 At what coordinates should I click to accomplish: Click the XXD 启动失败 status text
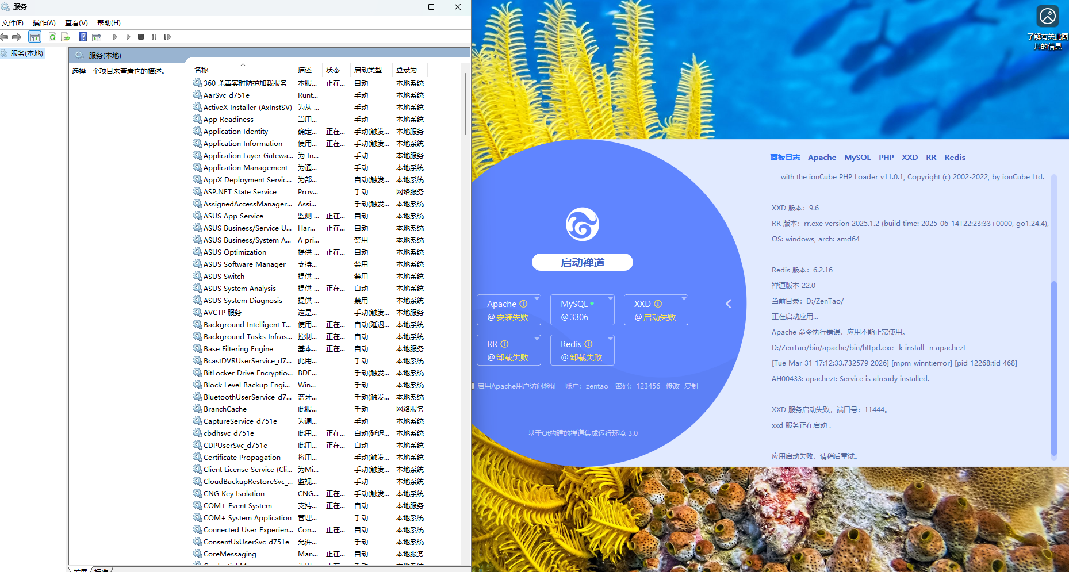click(660, 317)
